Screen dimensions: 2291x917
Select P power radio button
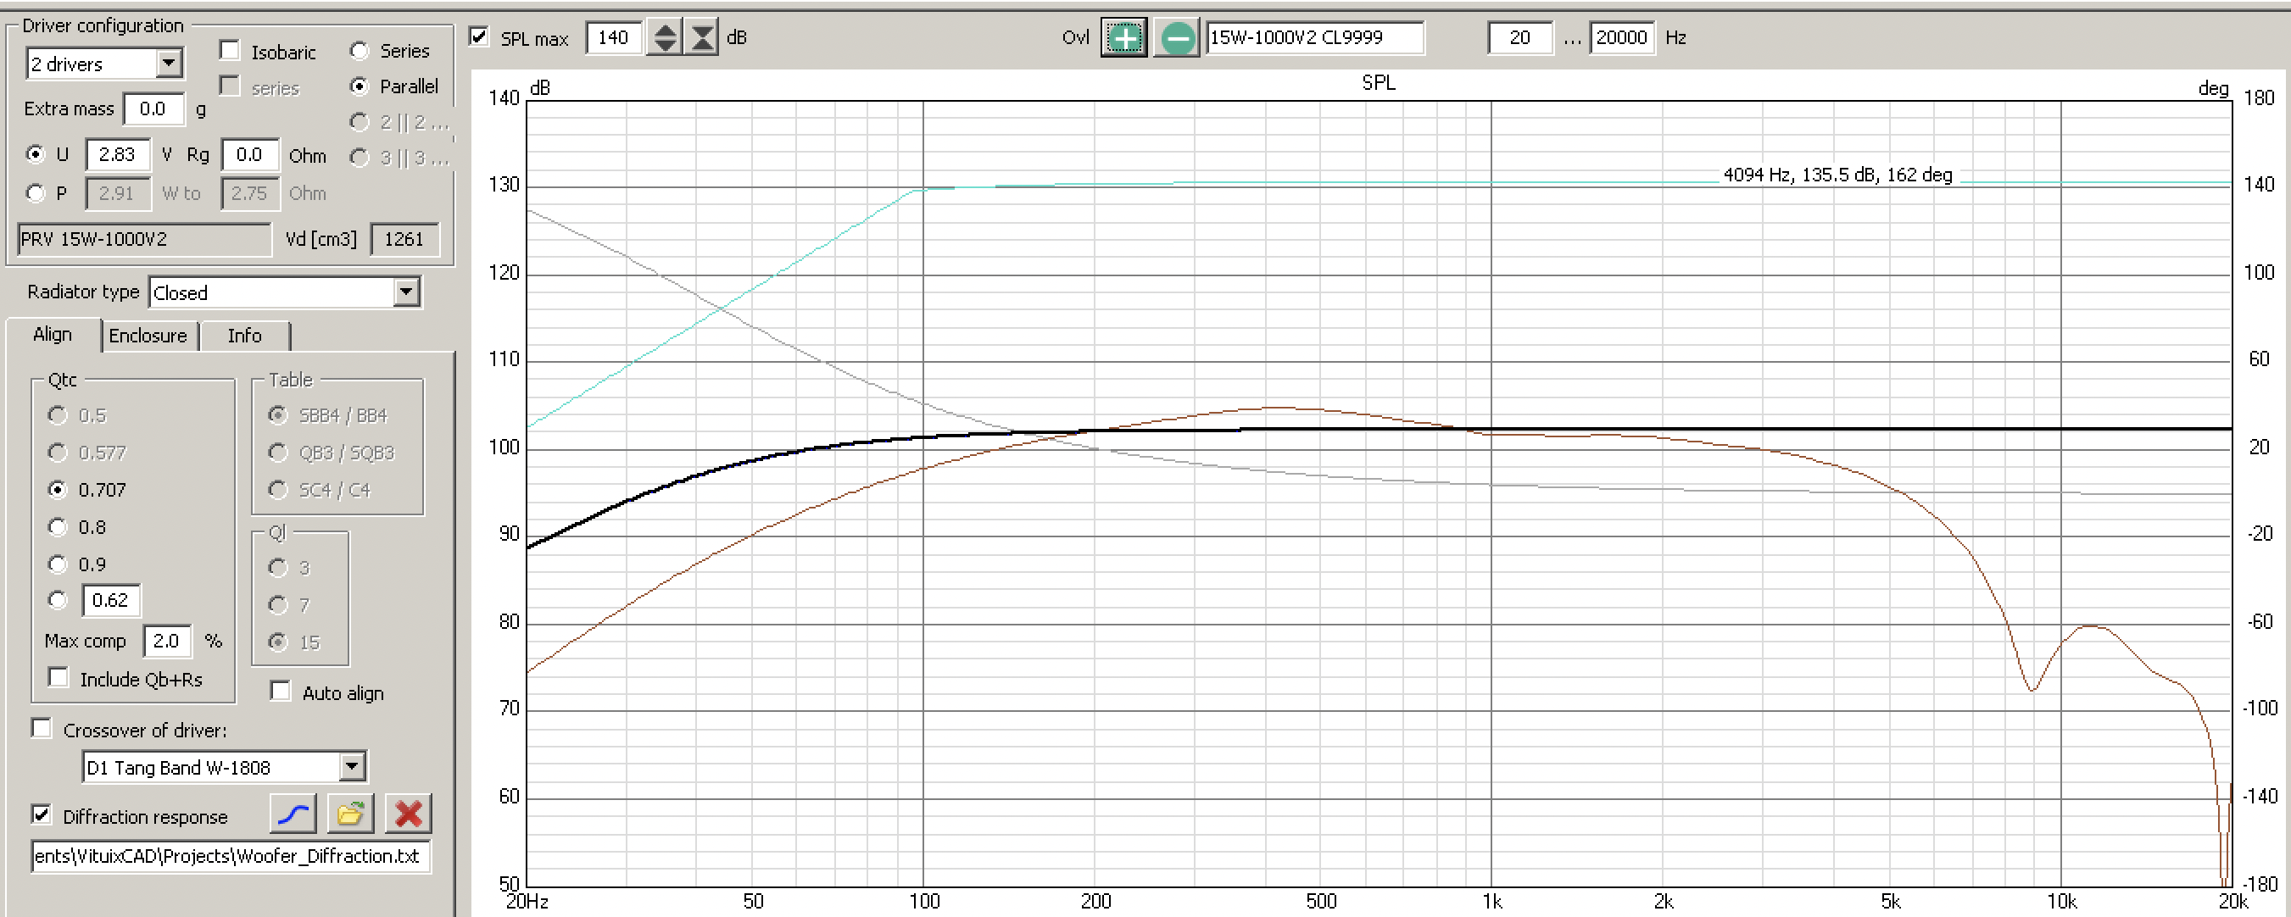click(x=36, y=193)
